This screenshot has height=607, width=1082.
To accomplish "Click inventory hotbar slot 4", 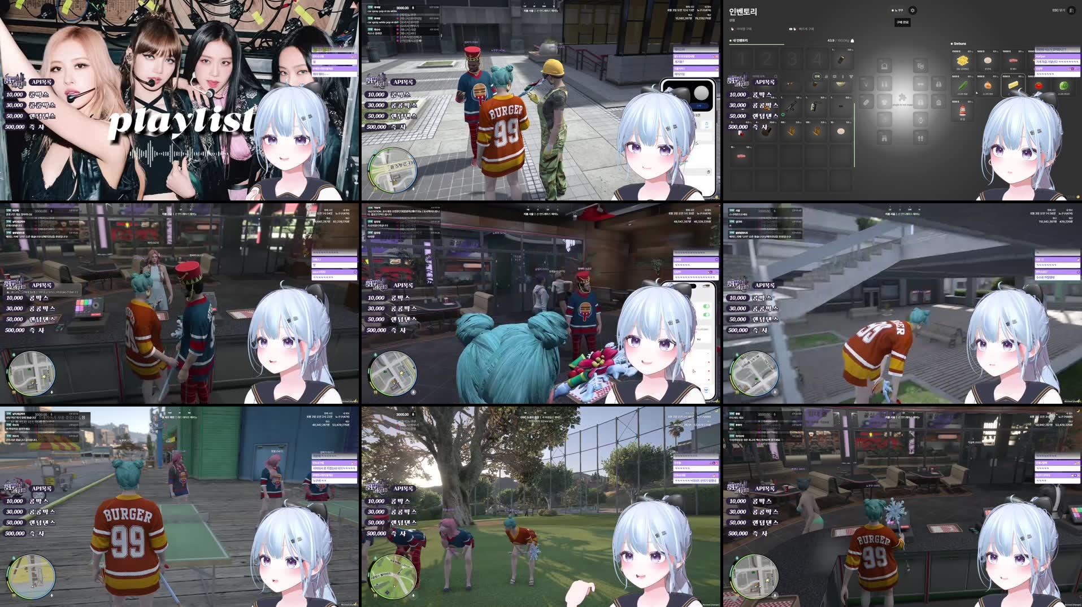I will point(817,59).
